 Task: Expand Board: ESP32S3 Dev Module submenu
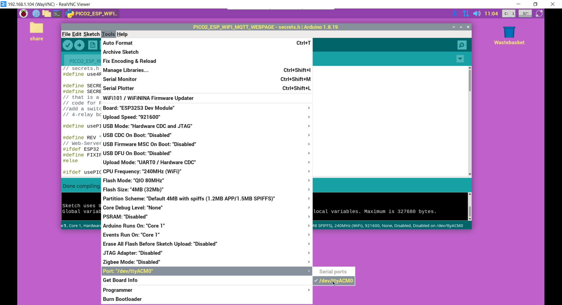tap(207, 108)
